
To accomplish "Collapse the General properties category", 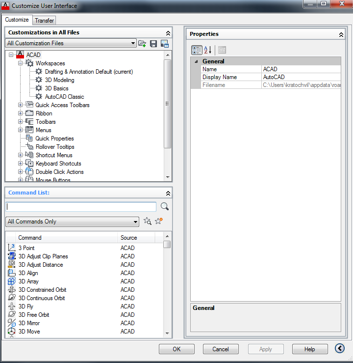I will pyautogui.click(x=196, y=61).
